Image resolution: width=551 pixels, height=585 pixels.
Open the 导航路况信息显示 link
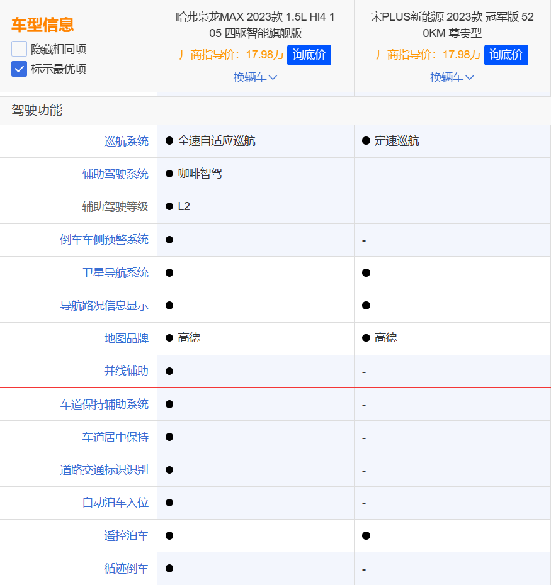105,306
